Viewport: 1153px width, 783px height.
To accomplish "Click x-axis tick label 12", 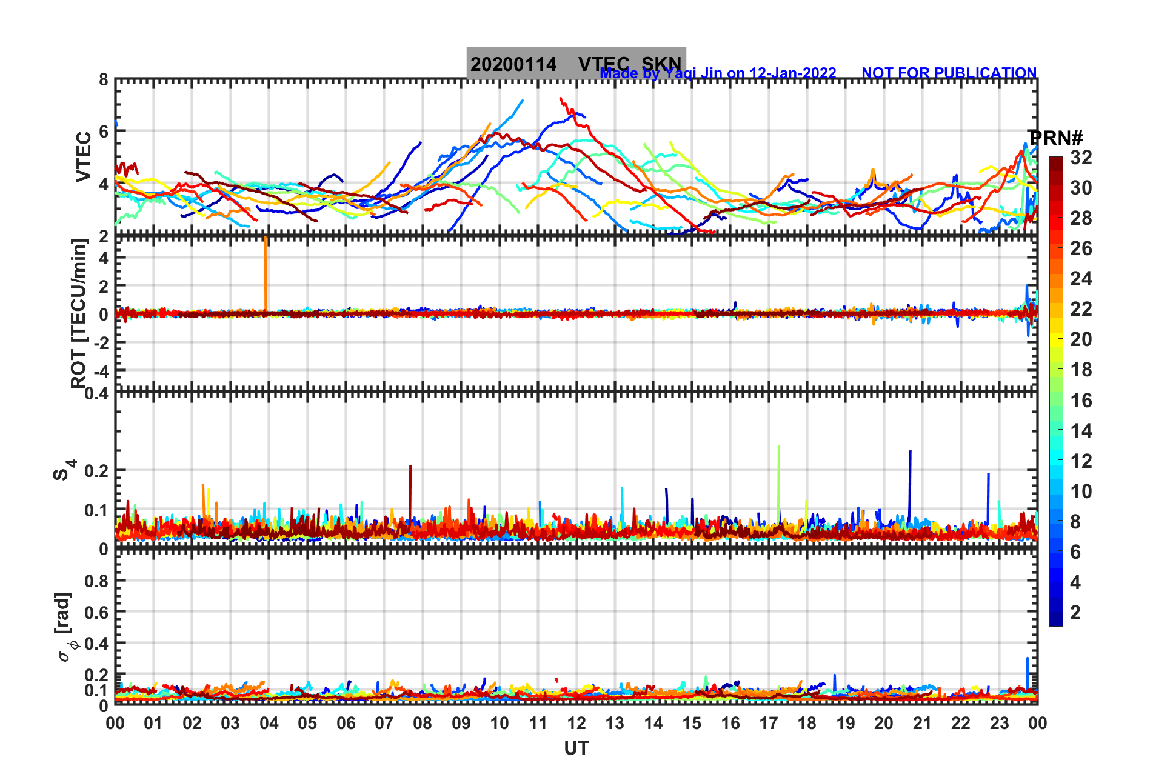I will pyautogui.click(x=576, y=723).
